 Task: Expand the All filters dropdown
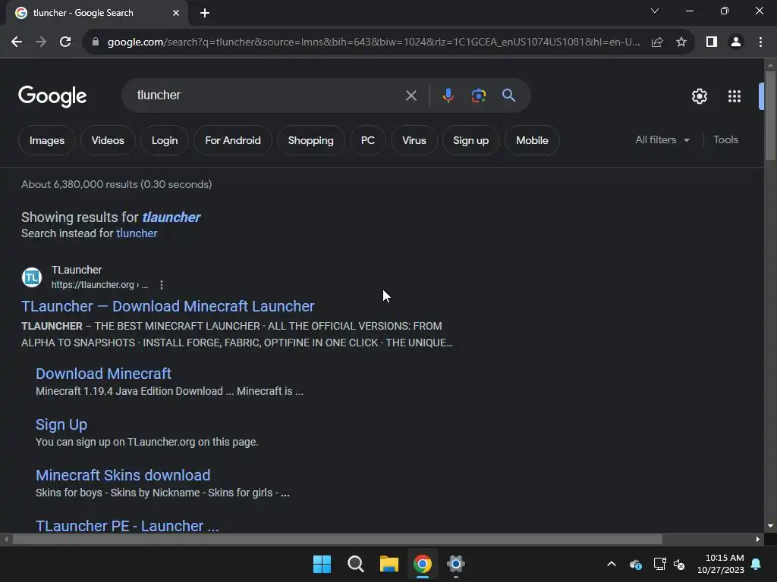point(662,140)
